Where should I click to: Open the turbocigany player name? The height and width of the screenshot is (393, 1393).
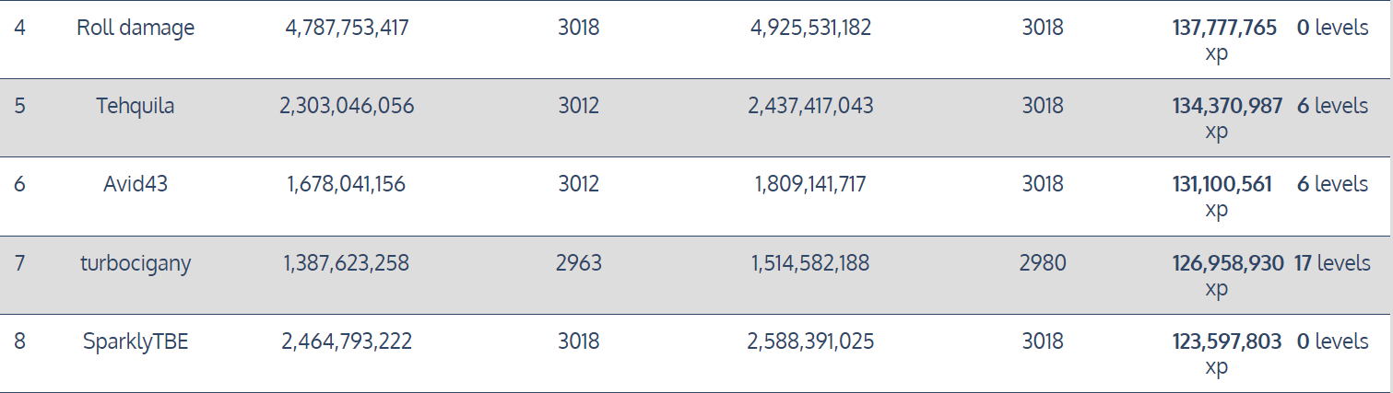136,263
